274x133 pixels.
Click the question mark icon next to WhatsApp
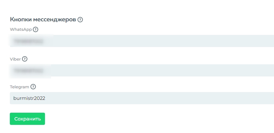[x=36, y=29]
